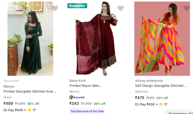The height and width of the screenshot is (114, 193).
Task: Click the Sponsored label above Manya
Action: [x=11, y=81]
